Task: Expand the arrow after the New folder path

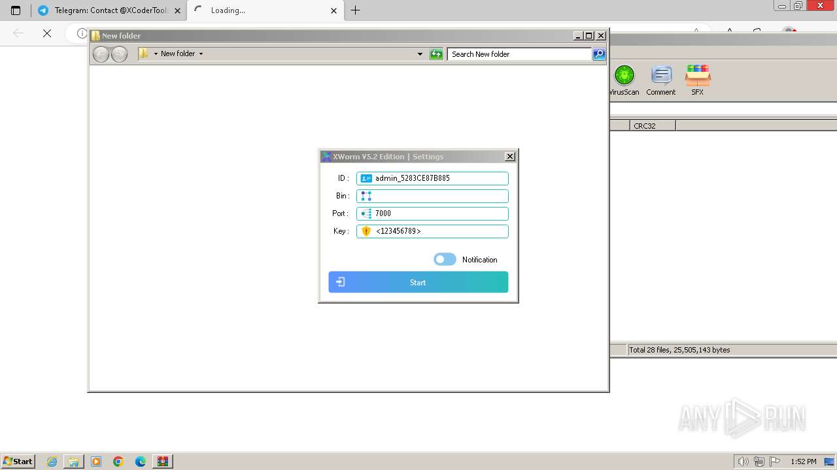Action: pyautogui.click(x=201, y=54)
